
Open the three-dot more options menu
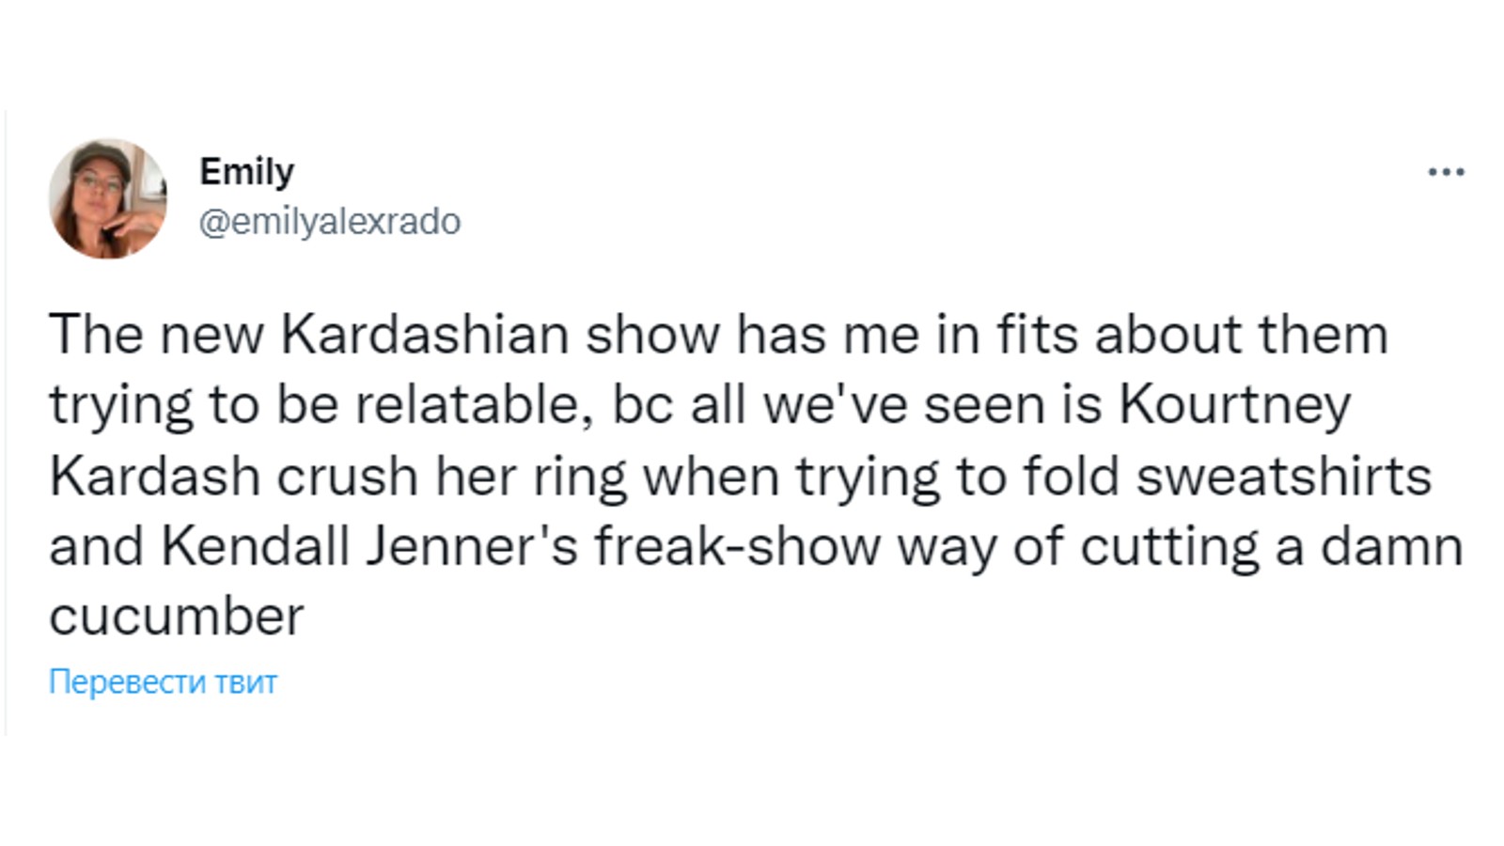pyautogui.click(x=1446, y=172)
